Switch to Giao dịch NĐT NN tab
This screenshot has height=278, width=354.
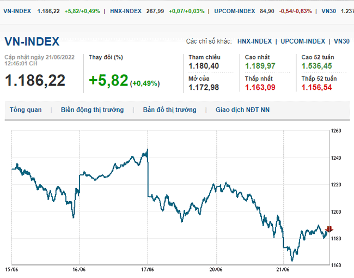242,110
